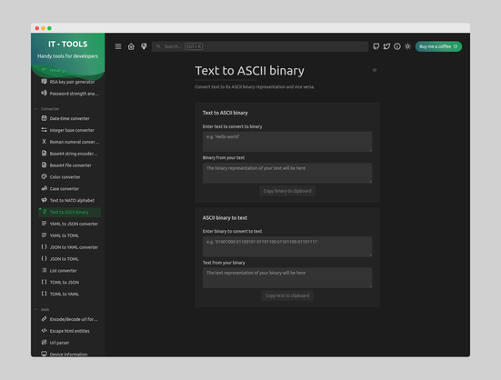Click the YAML to JSON converter icon
The image size is (501, 380).
pos(44,224)
